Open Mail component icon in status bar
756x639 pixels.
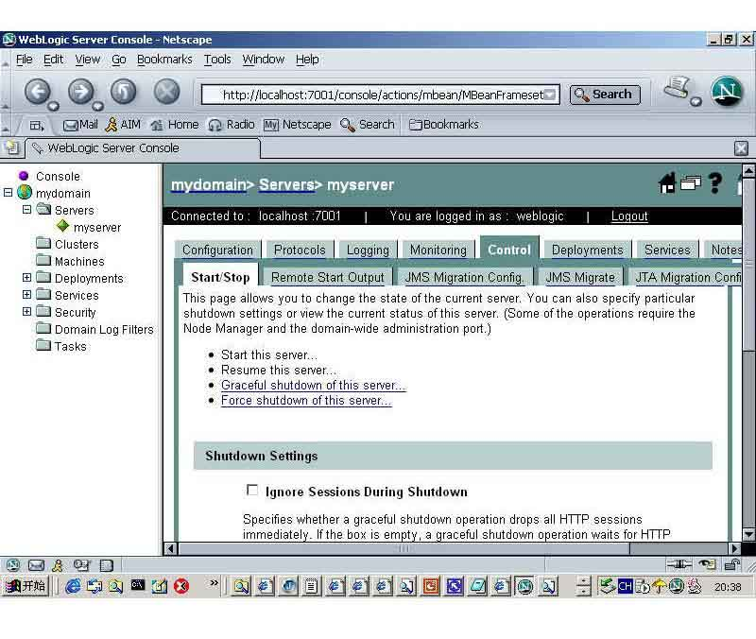point(36,564)
